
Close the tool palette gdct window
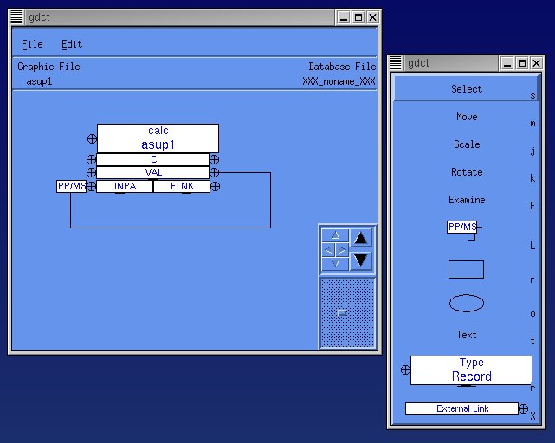[536, 63]
